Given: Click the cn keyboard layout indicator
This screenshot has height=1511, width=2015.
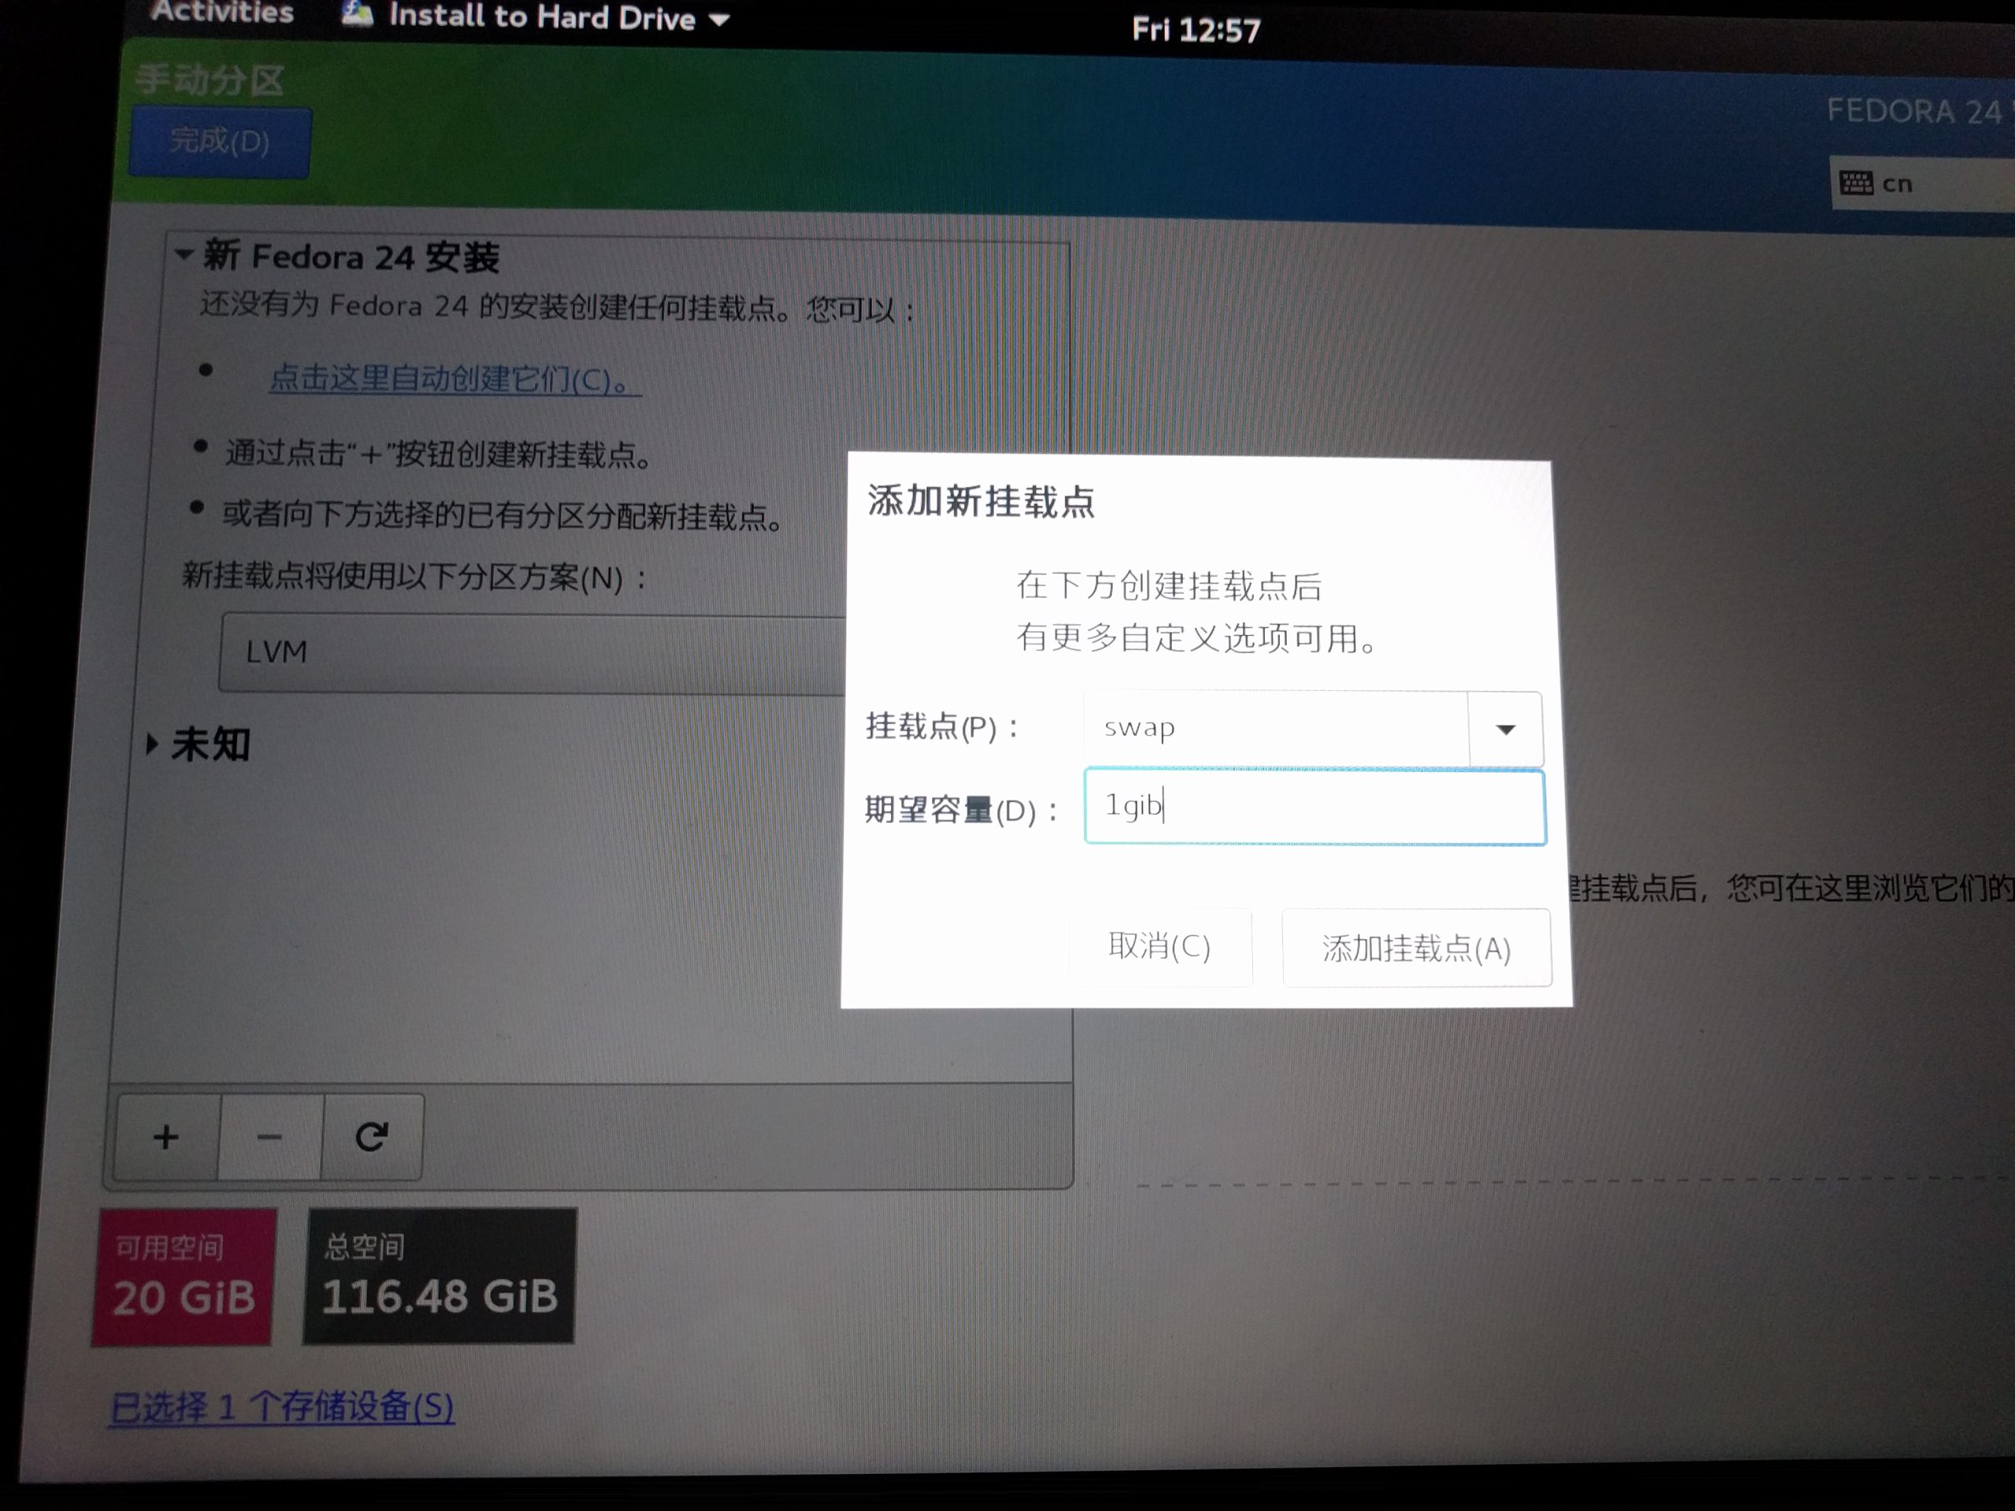Looking at the screenshot, I should [x=1922, y=184].
